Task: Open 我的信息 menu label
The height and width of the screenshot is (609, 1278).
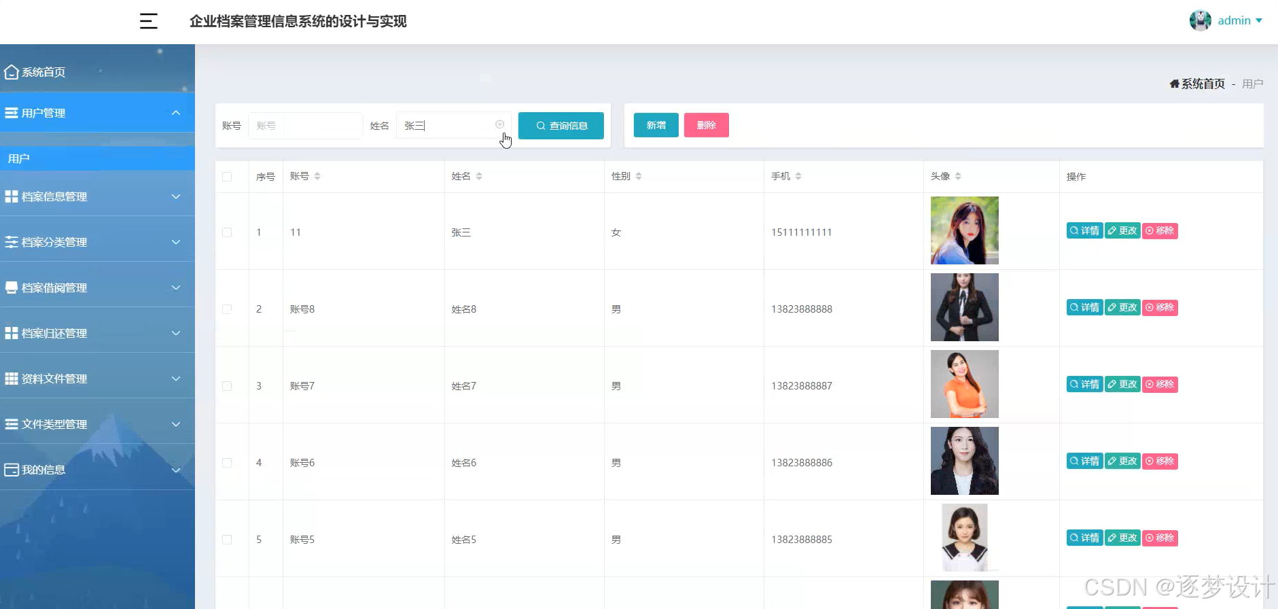Action: coord(43,470)
